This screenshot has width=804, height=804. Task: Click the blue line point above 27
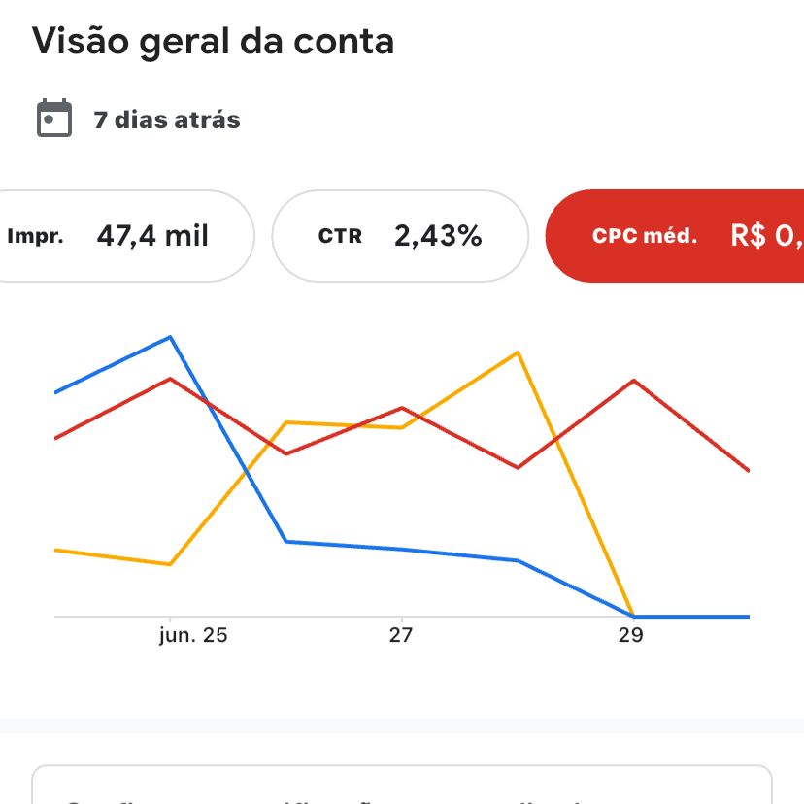pos(401,550)
